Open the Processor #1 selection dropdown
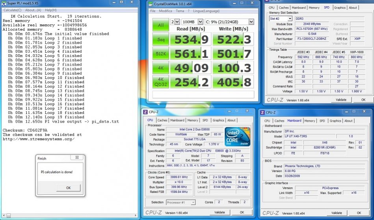The image size is (374, 220). click(x=180, y=202)
